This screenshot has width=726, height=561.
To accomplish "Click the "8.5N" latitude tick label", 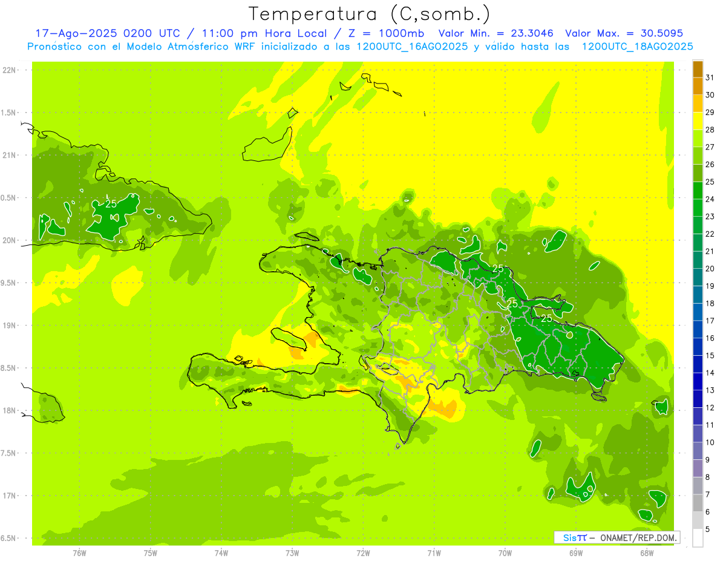I will [9, 368].
